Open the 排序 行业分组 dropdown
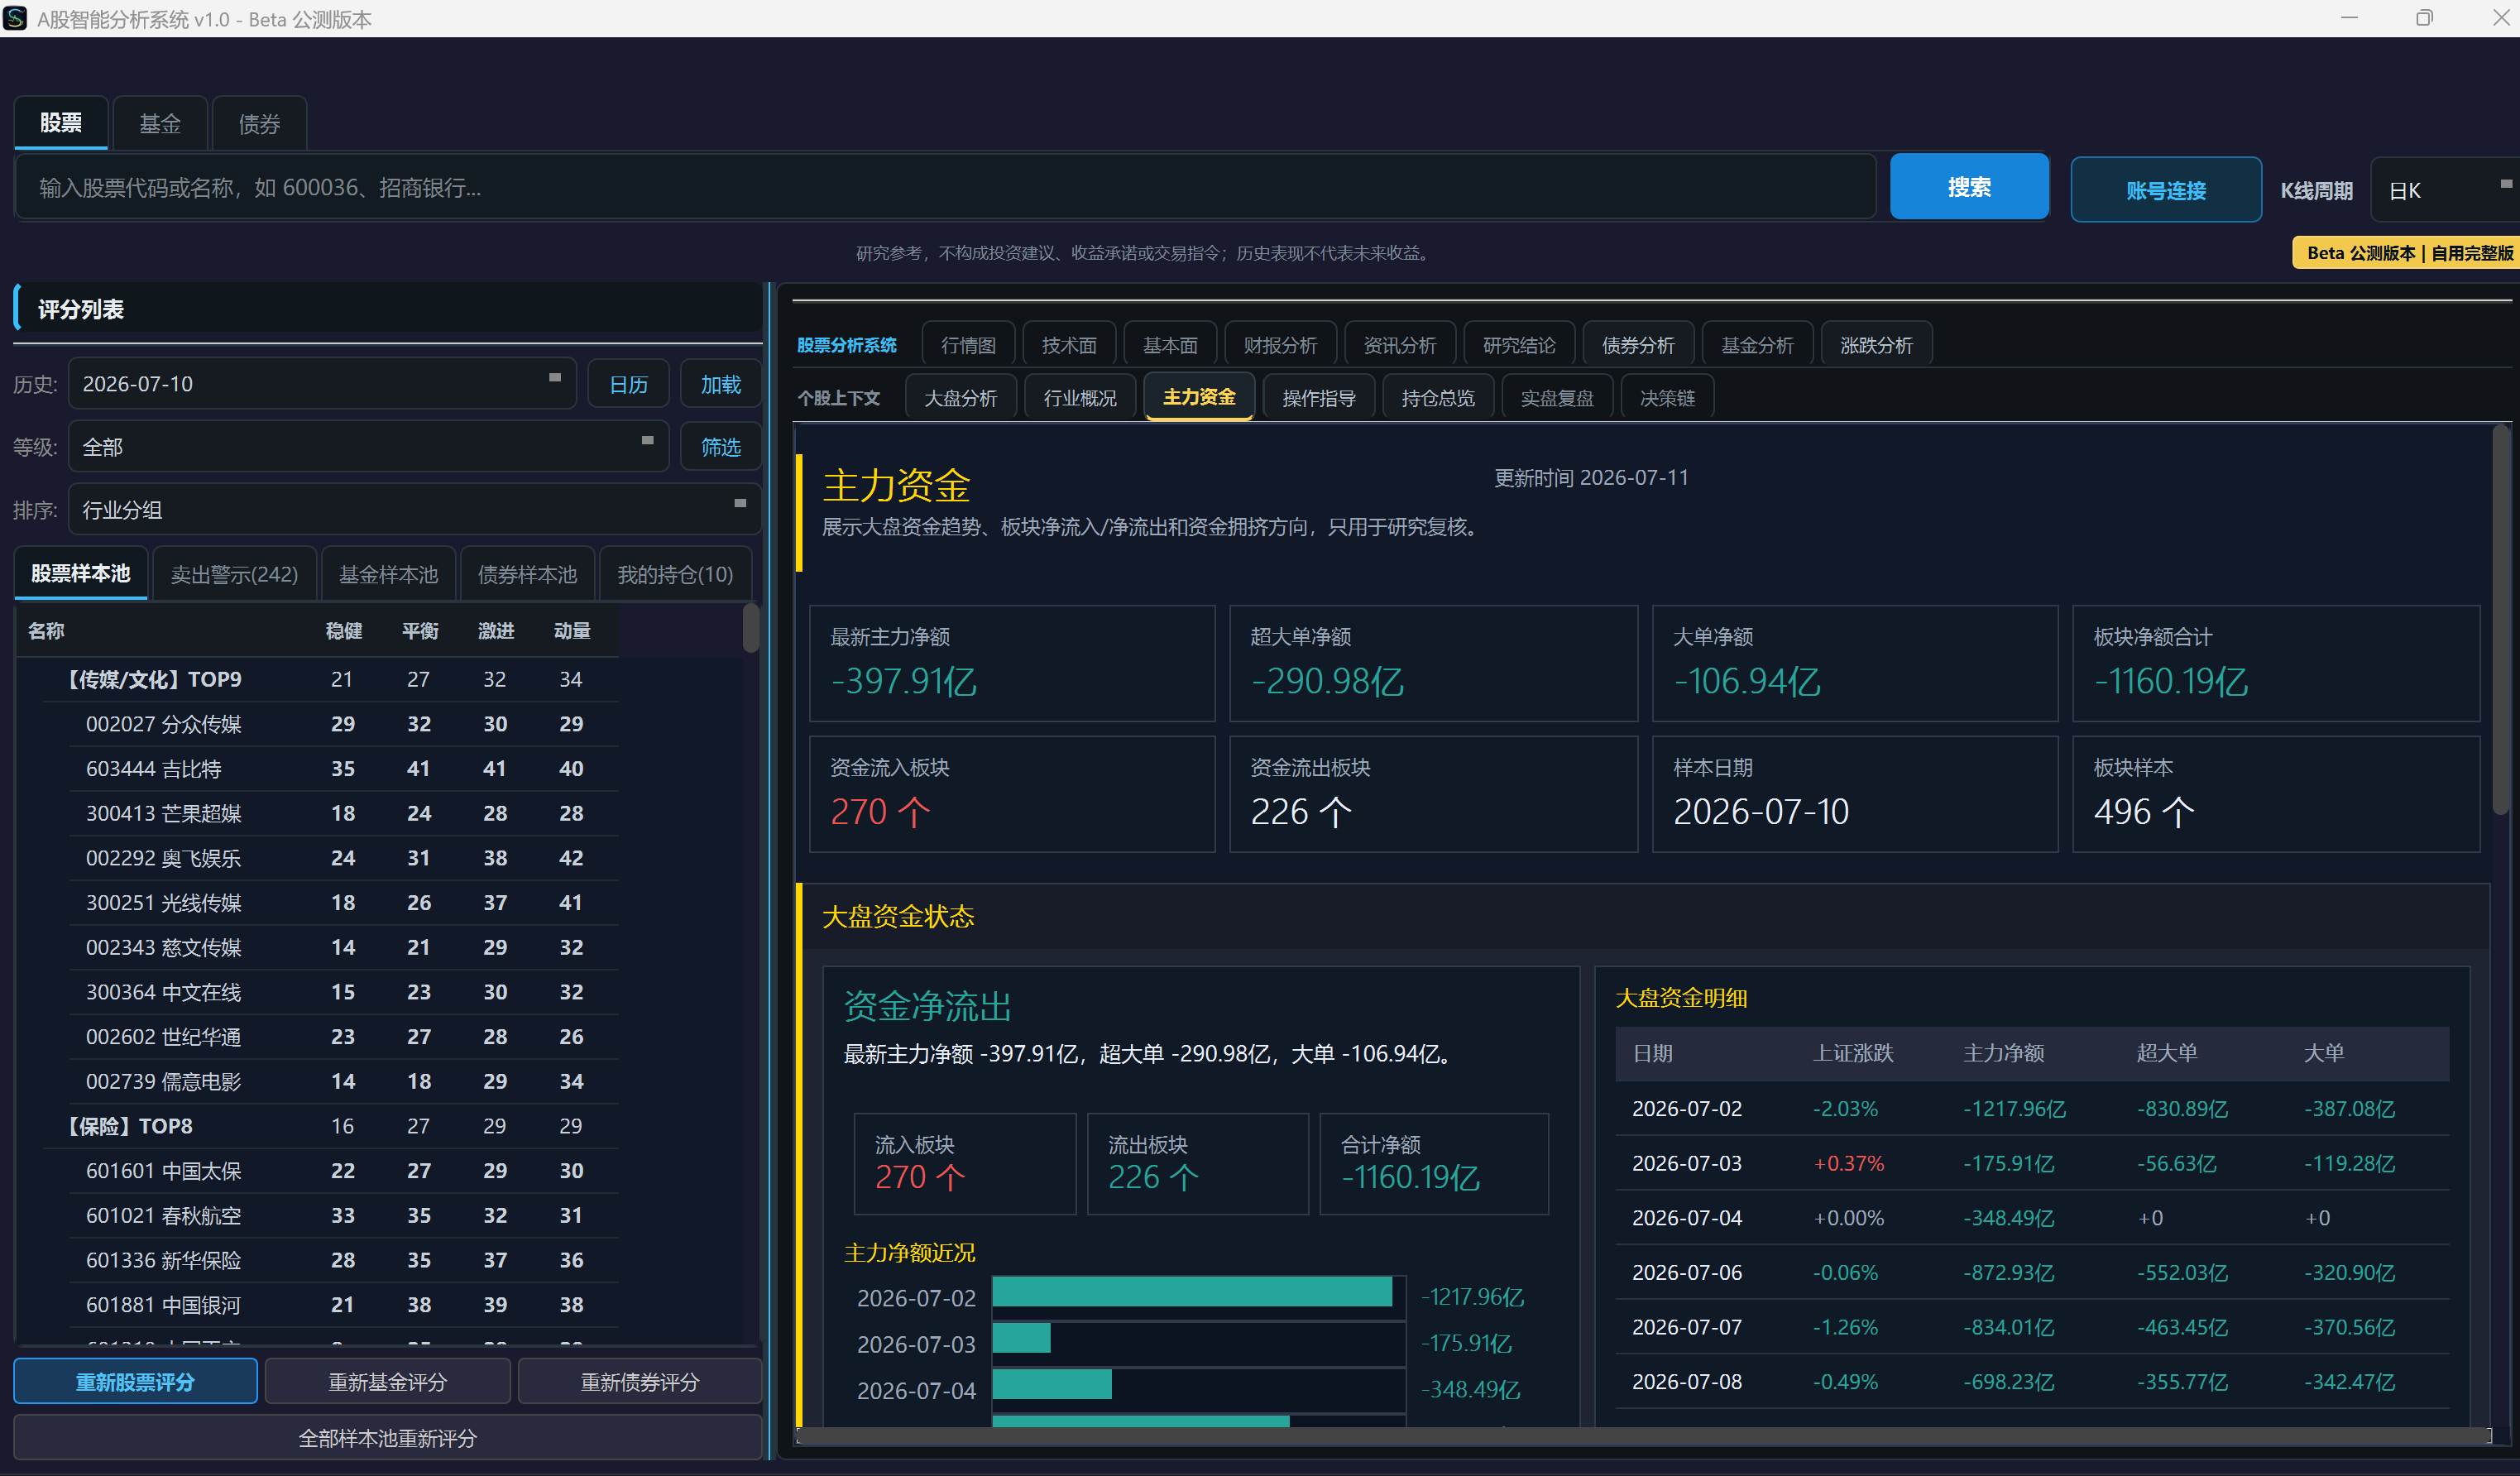Viewport: 2520px width, 1476px height. (415, 509)
